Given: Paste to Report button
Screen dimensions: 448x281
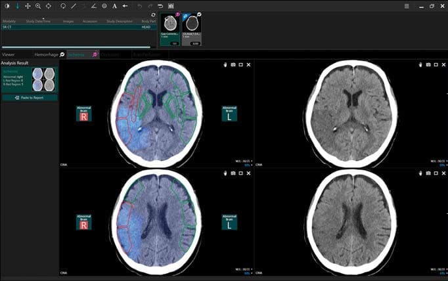Looking at the screenshot, I should [x=30, y=98].
